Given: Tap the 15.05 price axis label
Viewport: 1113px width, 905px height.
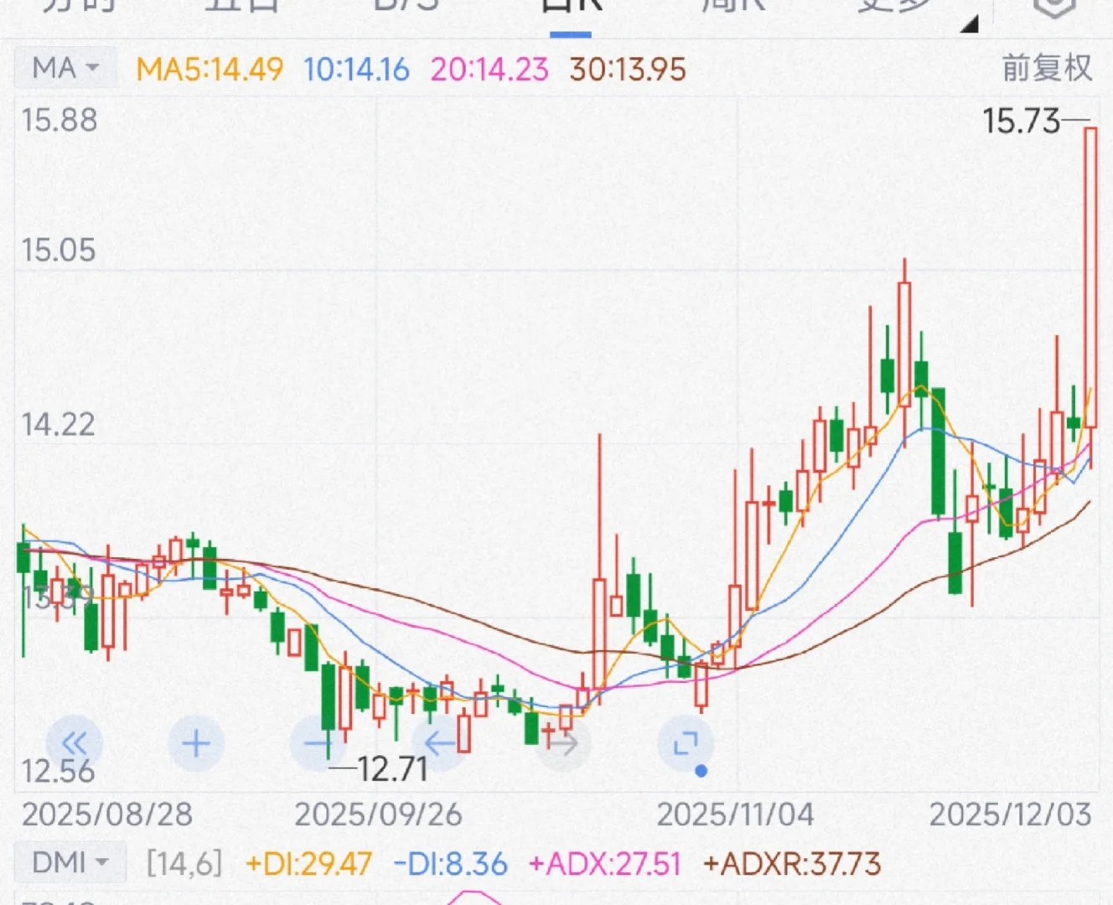Looking at the screenshot, I should coord(59,251).
